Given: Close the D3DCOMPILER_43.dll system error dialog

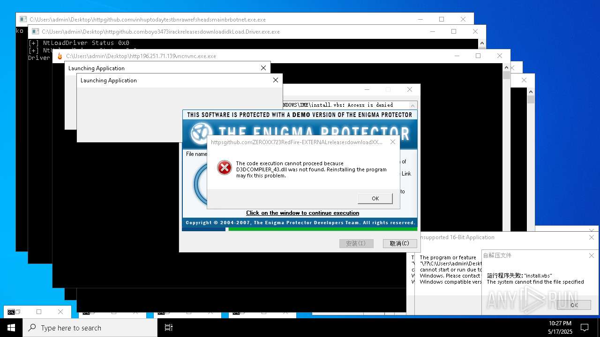Looking at the screenshot, I should pyautogui.click(x=393, y=142).
